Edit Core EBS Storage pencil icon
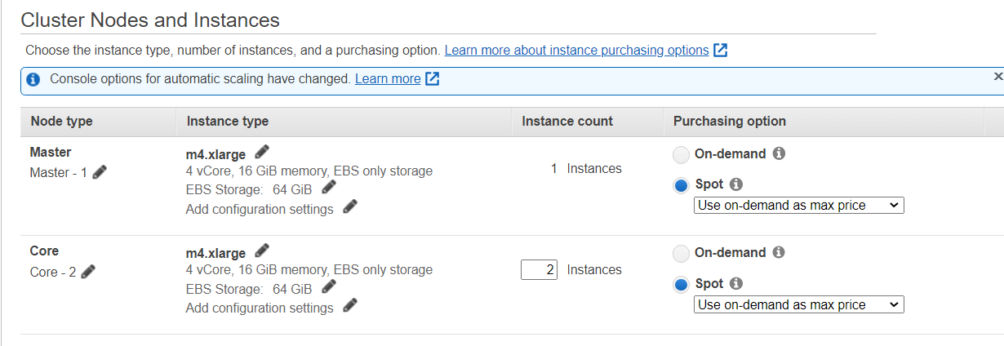Screen dimensions: 1004x346 click(328, 287)
